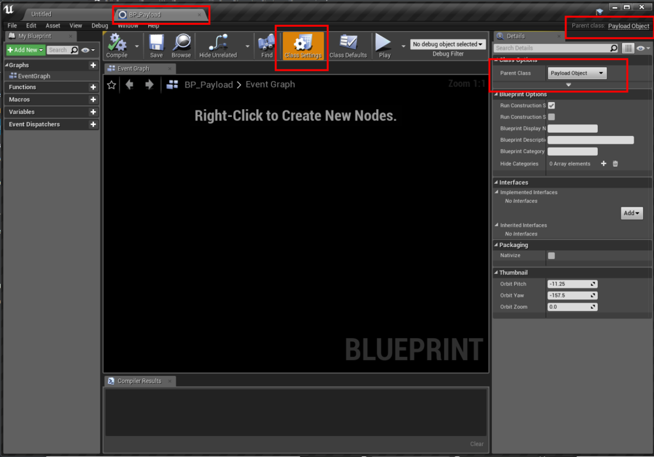Screen dimensions: 654x457
Task: Open Compile options dropdown arrow
Action: [137, 47]
